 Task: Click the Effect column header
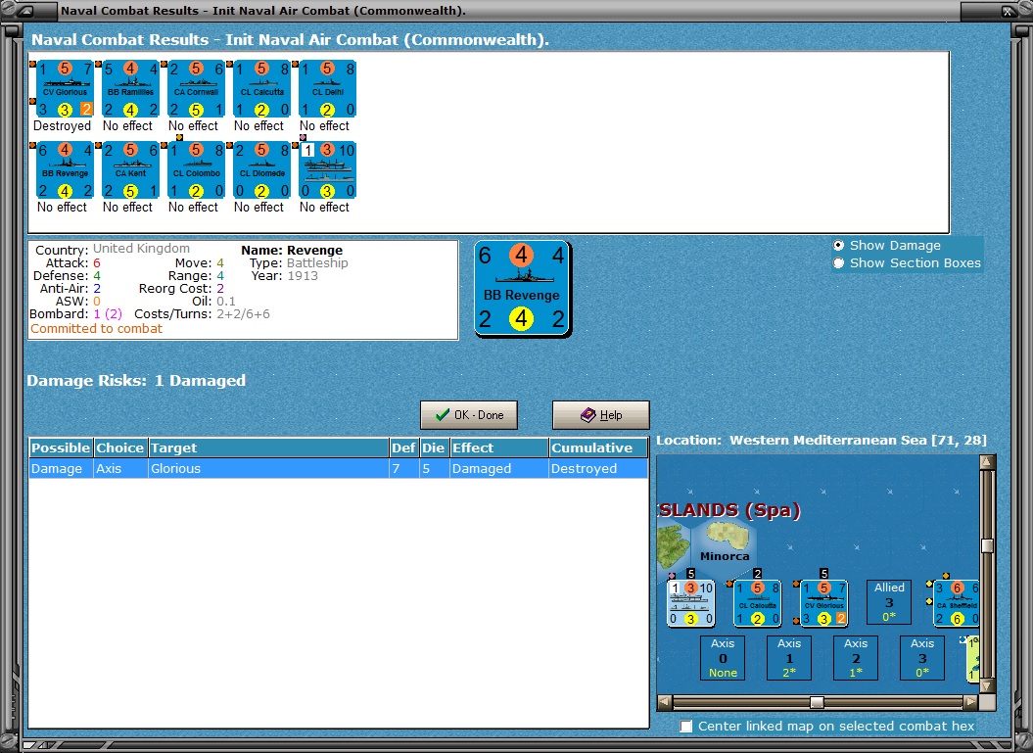[x=498, y=447]
